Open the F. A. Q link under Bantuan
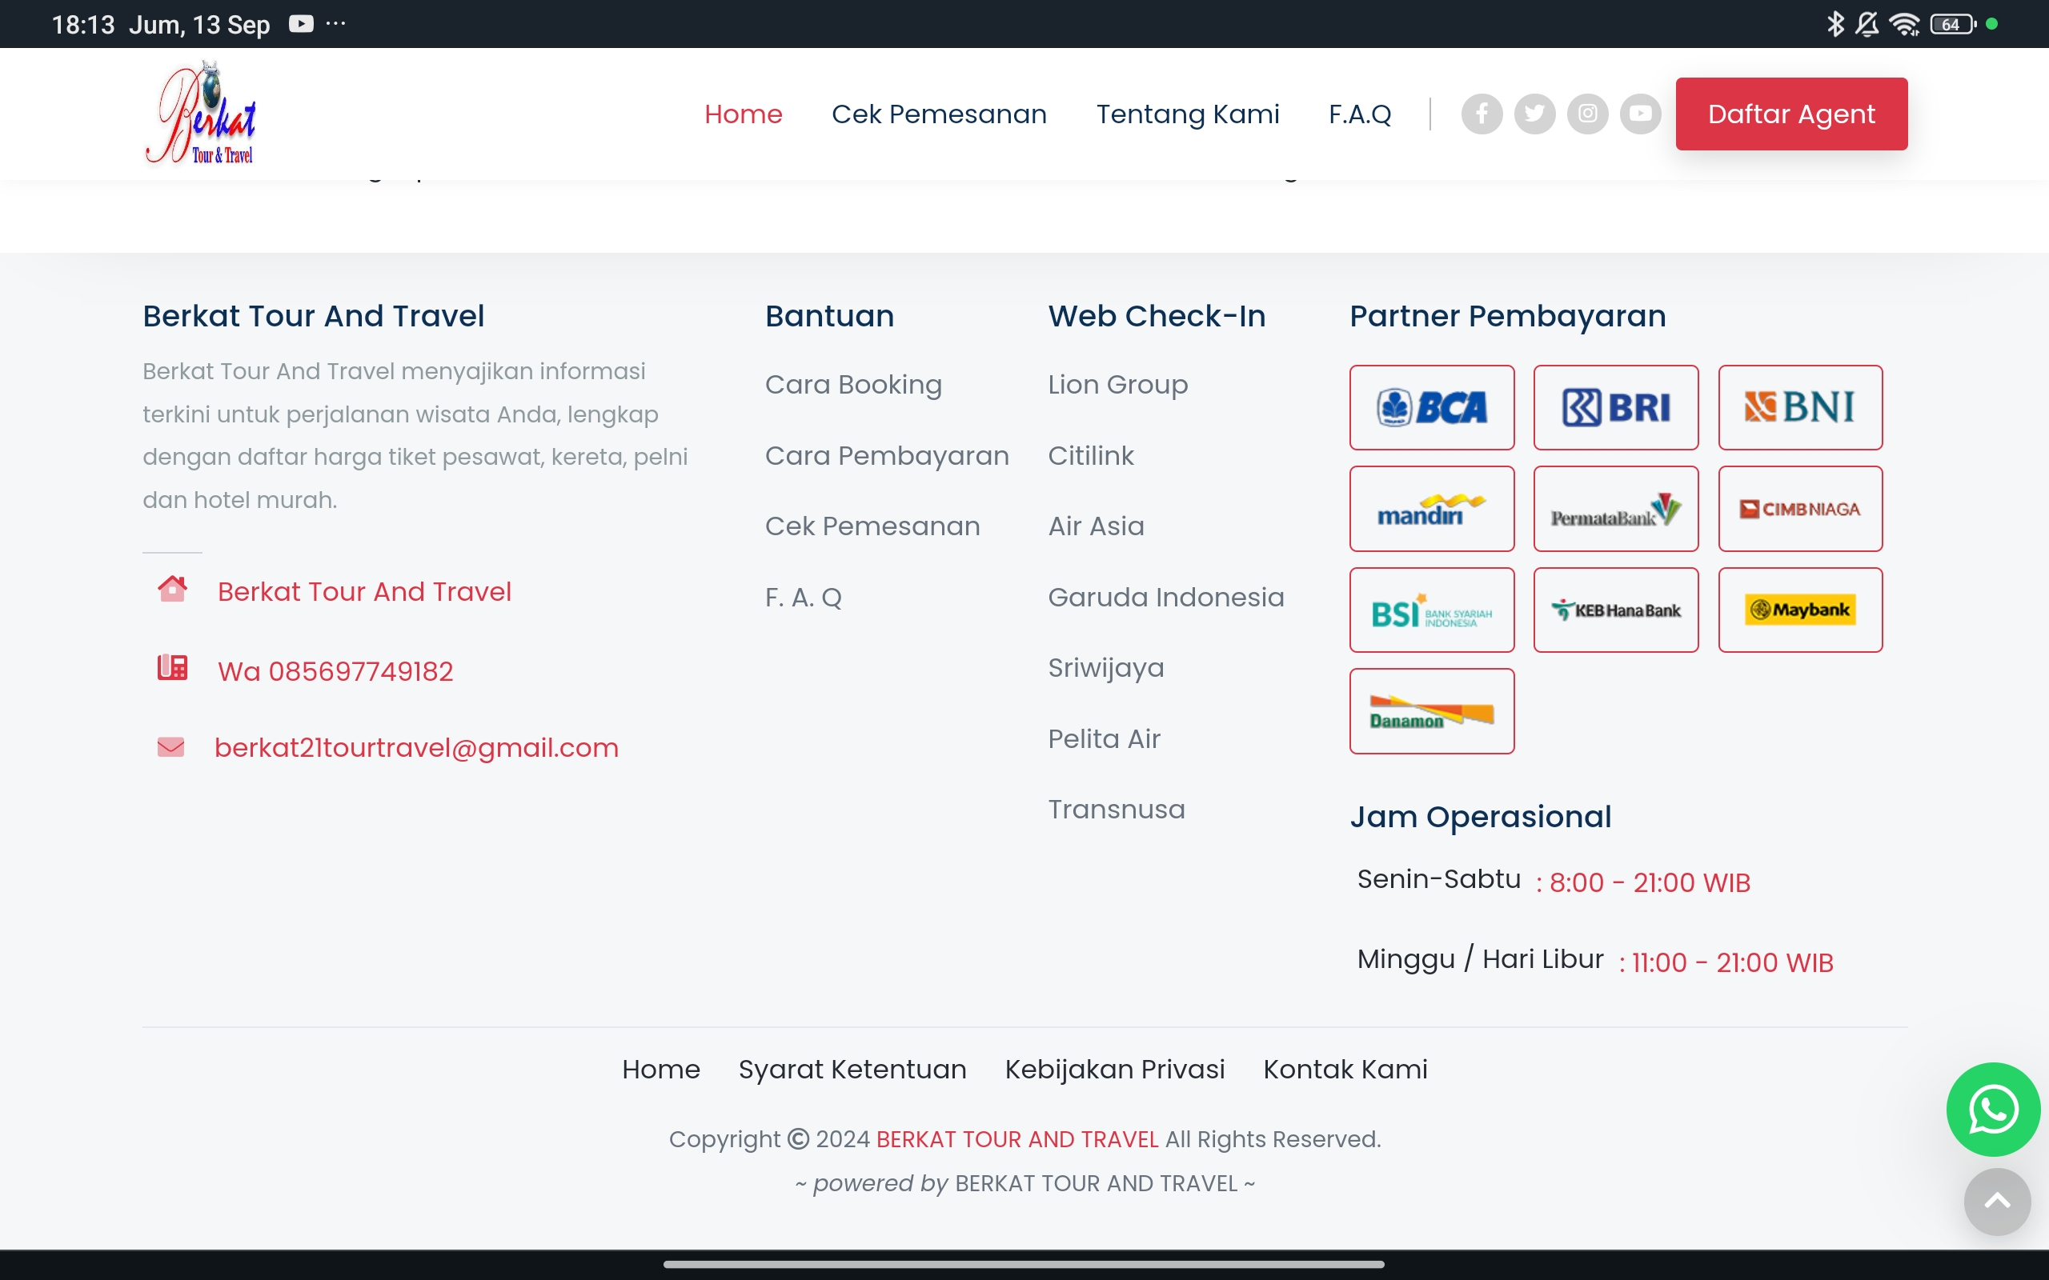This screenshot has width=2049, height=1280. pyautogui.click(x=804, y=597)
